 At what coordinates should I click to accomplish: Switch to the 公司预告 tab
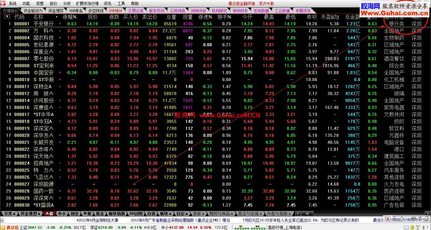[x=177, y=10]
